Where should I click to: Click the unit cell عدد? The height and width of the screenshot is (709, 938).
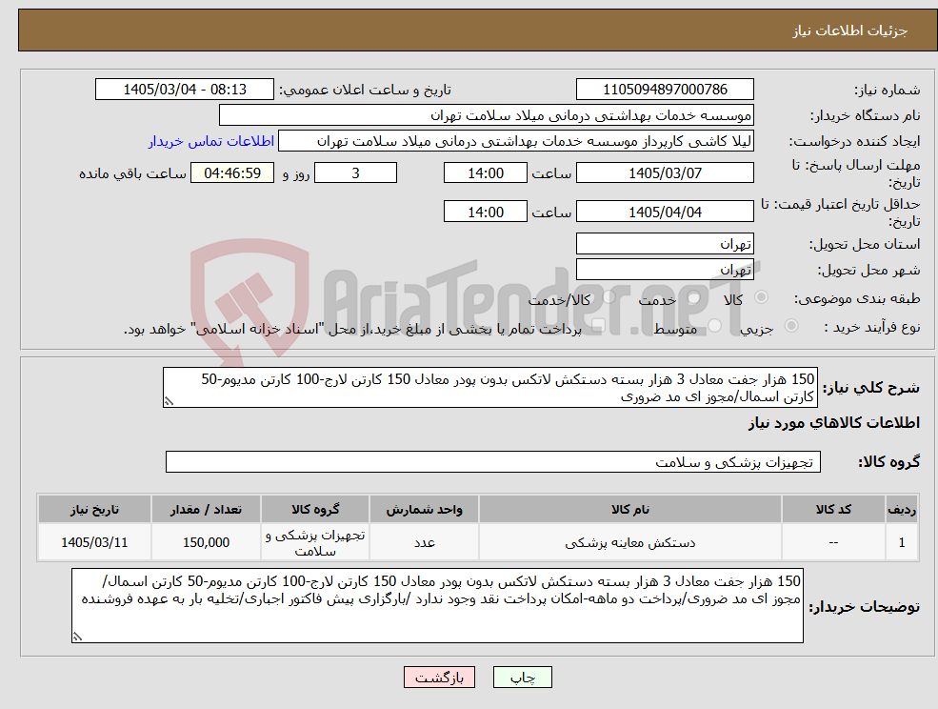424,542
